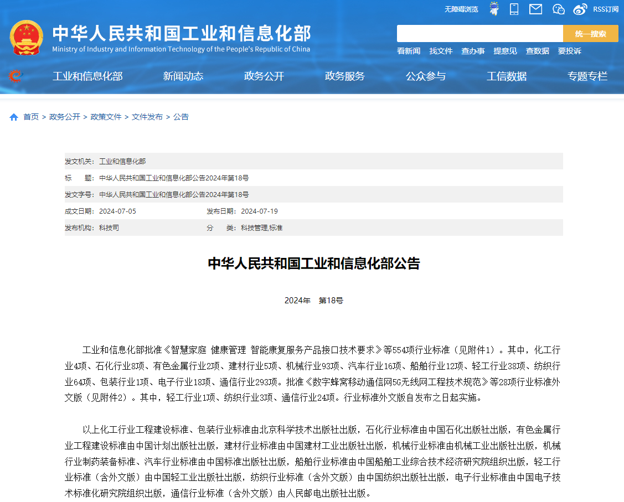This screenshot has height=502, width=624.
Task: Click the AI robot assistant icon
Action: point(494,9)
